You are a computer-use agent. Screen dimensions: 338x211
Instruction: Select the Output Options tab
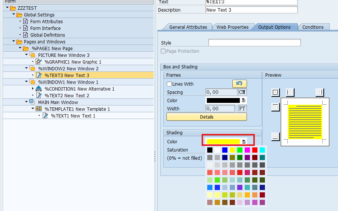274,27
